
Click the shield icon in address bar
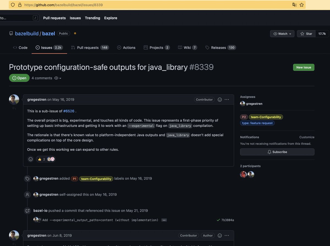click(13, 5)
